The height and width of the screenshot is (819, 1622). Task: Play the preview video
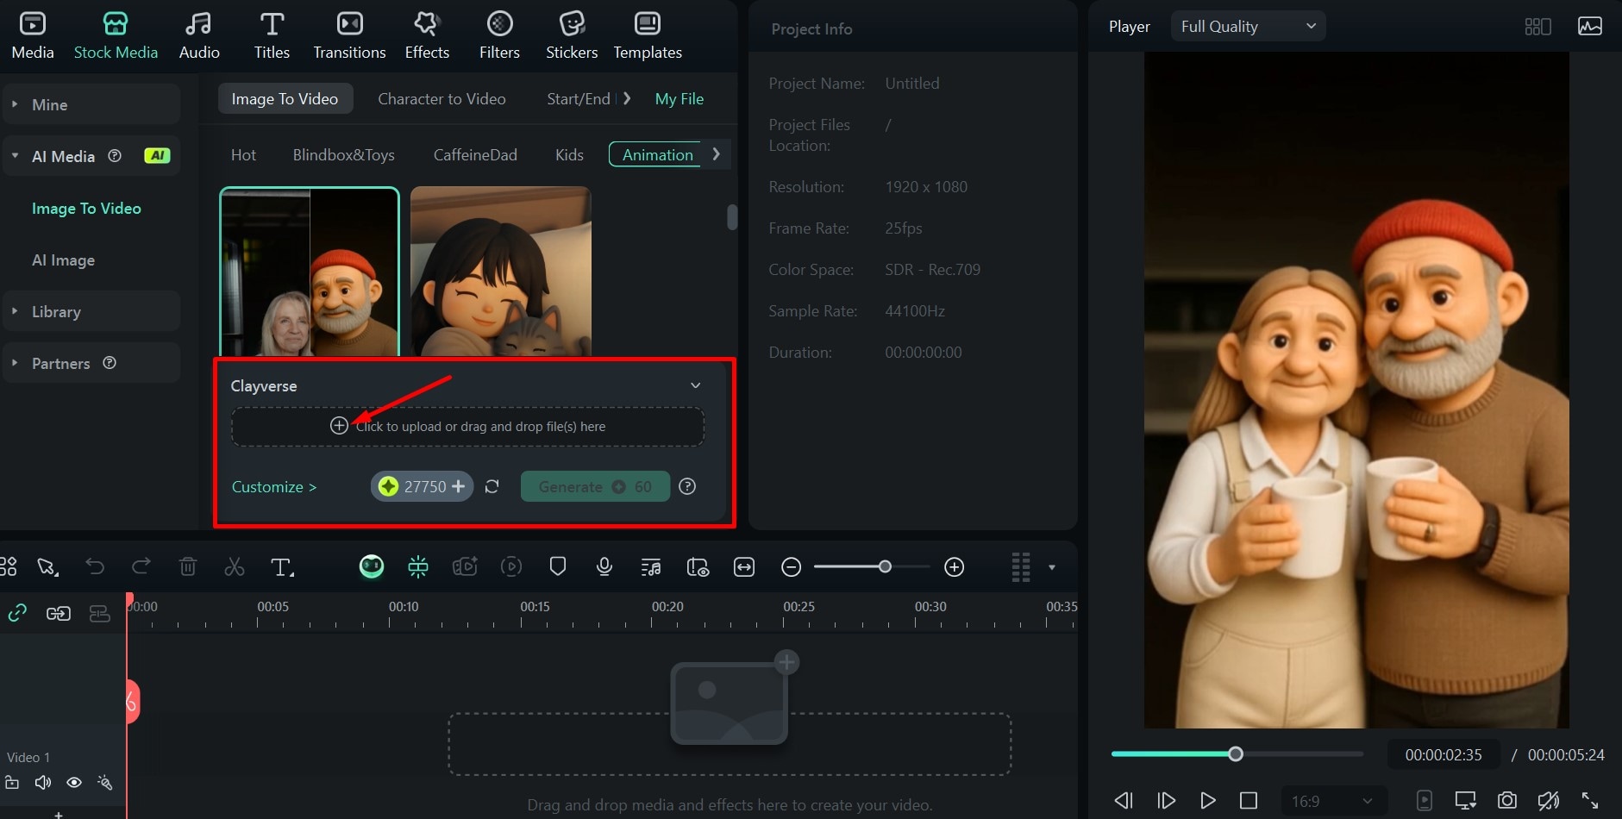pyautogui.click(x=1207, y=801)
